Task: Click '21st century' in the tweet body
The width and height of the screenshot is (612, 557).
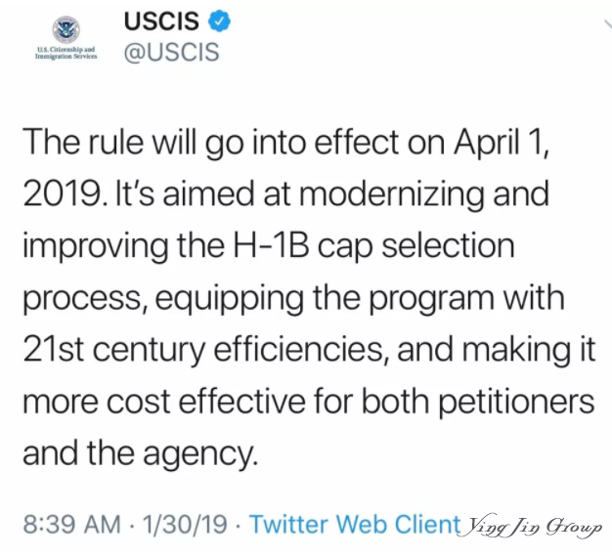Action: 113,352
